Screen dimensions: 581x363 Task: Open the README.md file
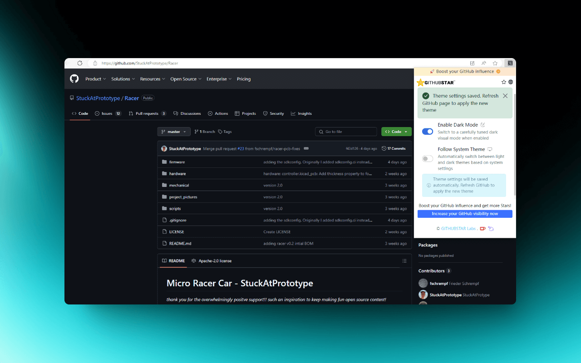pyautogui.click(x=180, y=244)
